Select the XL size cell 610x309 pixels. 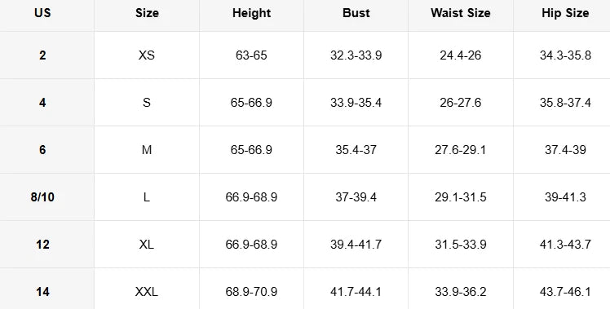pos(147,245)
